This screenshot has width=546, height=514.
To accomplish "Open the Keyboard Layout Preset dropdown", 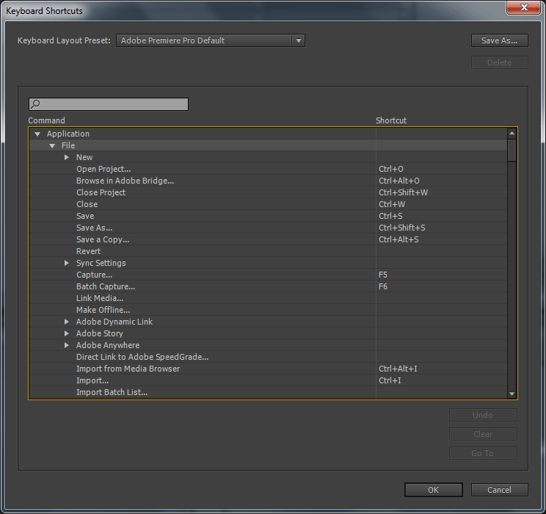I will coord(211,40).
